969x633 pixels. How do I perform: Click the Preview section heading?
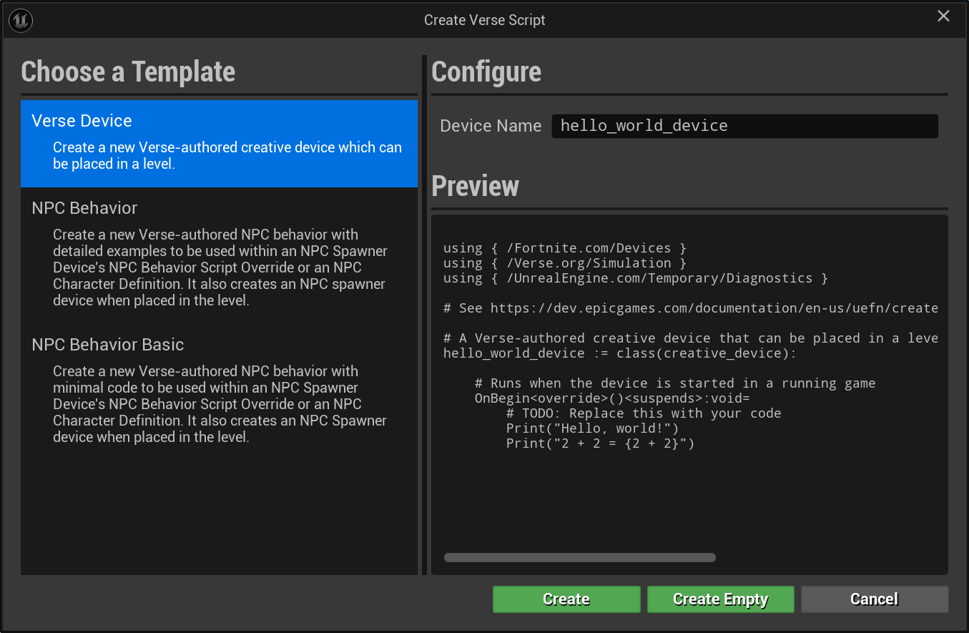(475, 187)
